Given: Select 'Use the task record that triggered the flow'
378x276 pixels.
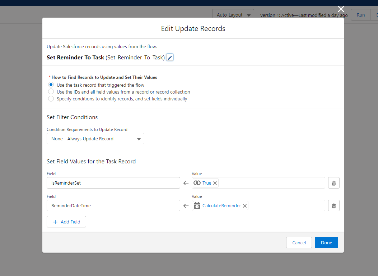Looking at the screenshot, I should click(51, 85).
